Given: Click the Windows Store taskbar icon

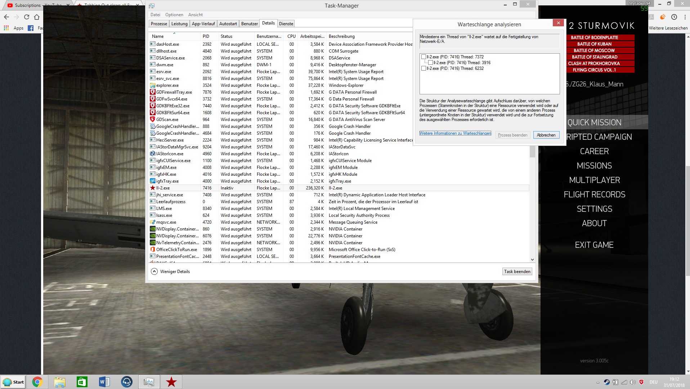Looking at the screenshot, I should tap(82, 382).
